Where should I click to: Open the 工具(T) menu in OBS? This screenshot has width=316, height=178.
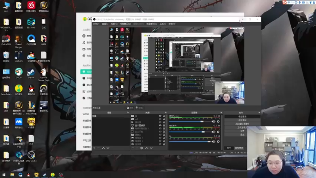tap(162, 24)
